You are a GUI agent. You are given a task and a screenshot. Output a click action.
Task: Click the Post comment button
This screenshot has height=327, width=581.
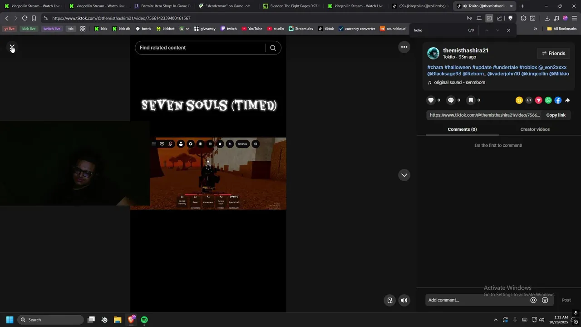(x=566, y=300)
